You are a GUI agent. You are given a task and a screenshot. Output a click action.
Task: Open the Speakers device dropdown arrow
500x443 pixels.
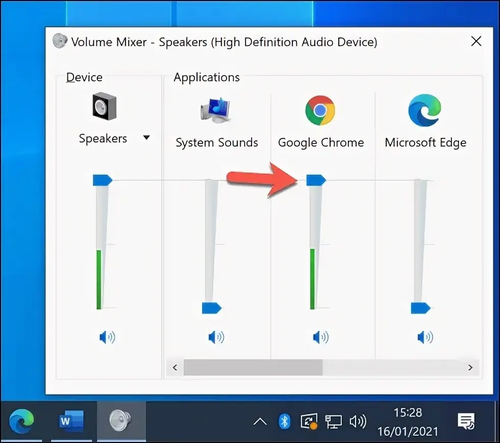146,137
